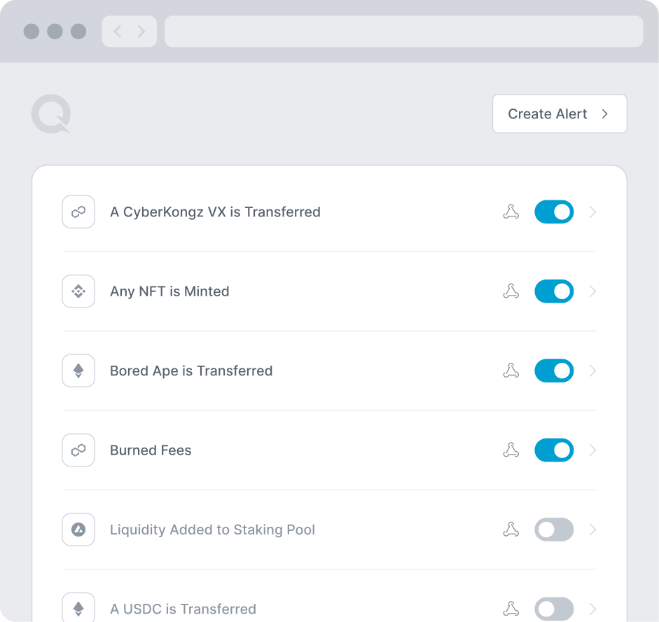Screen dimensions: 659x622
Task: Open the Burned Fees details chevron
Action: [x=593, y=450]
